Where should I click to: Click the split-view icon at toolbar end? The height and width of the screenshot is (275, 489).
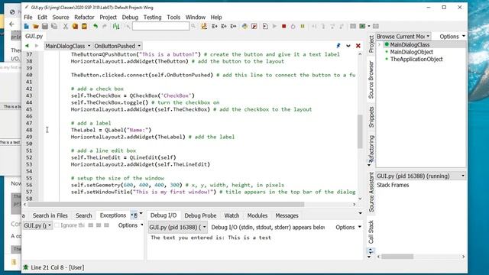point(376,27)
